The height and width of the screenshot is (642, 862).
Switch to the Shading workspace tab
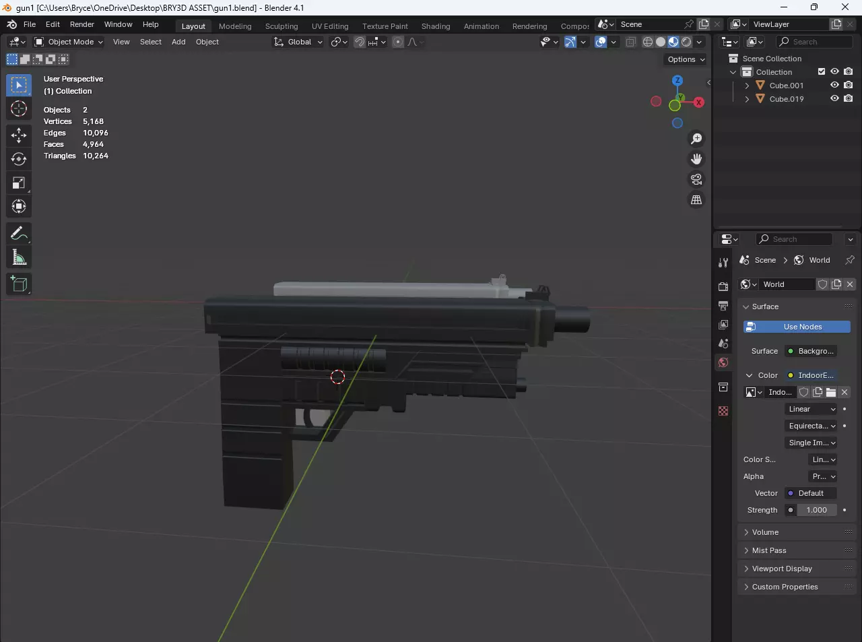pos(436,26)
